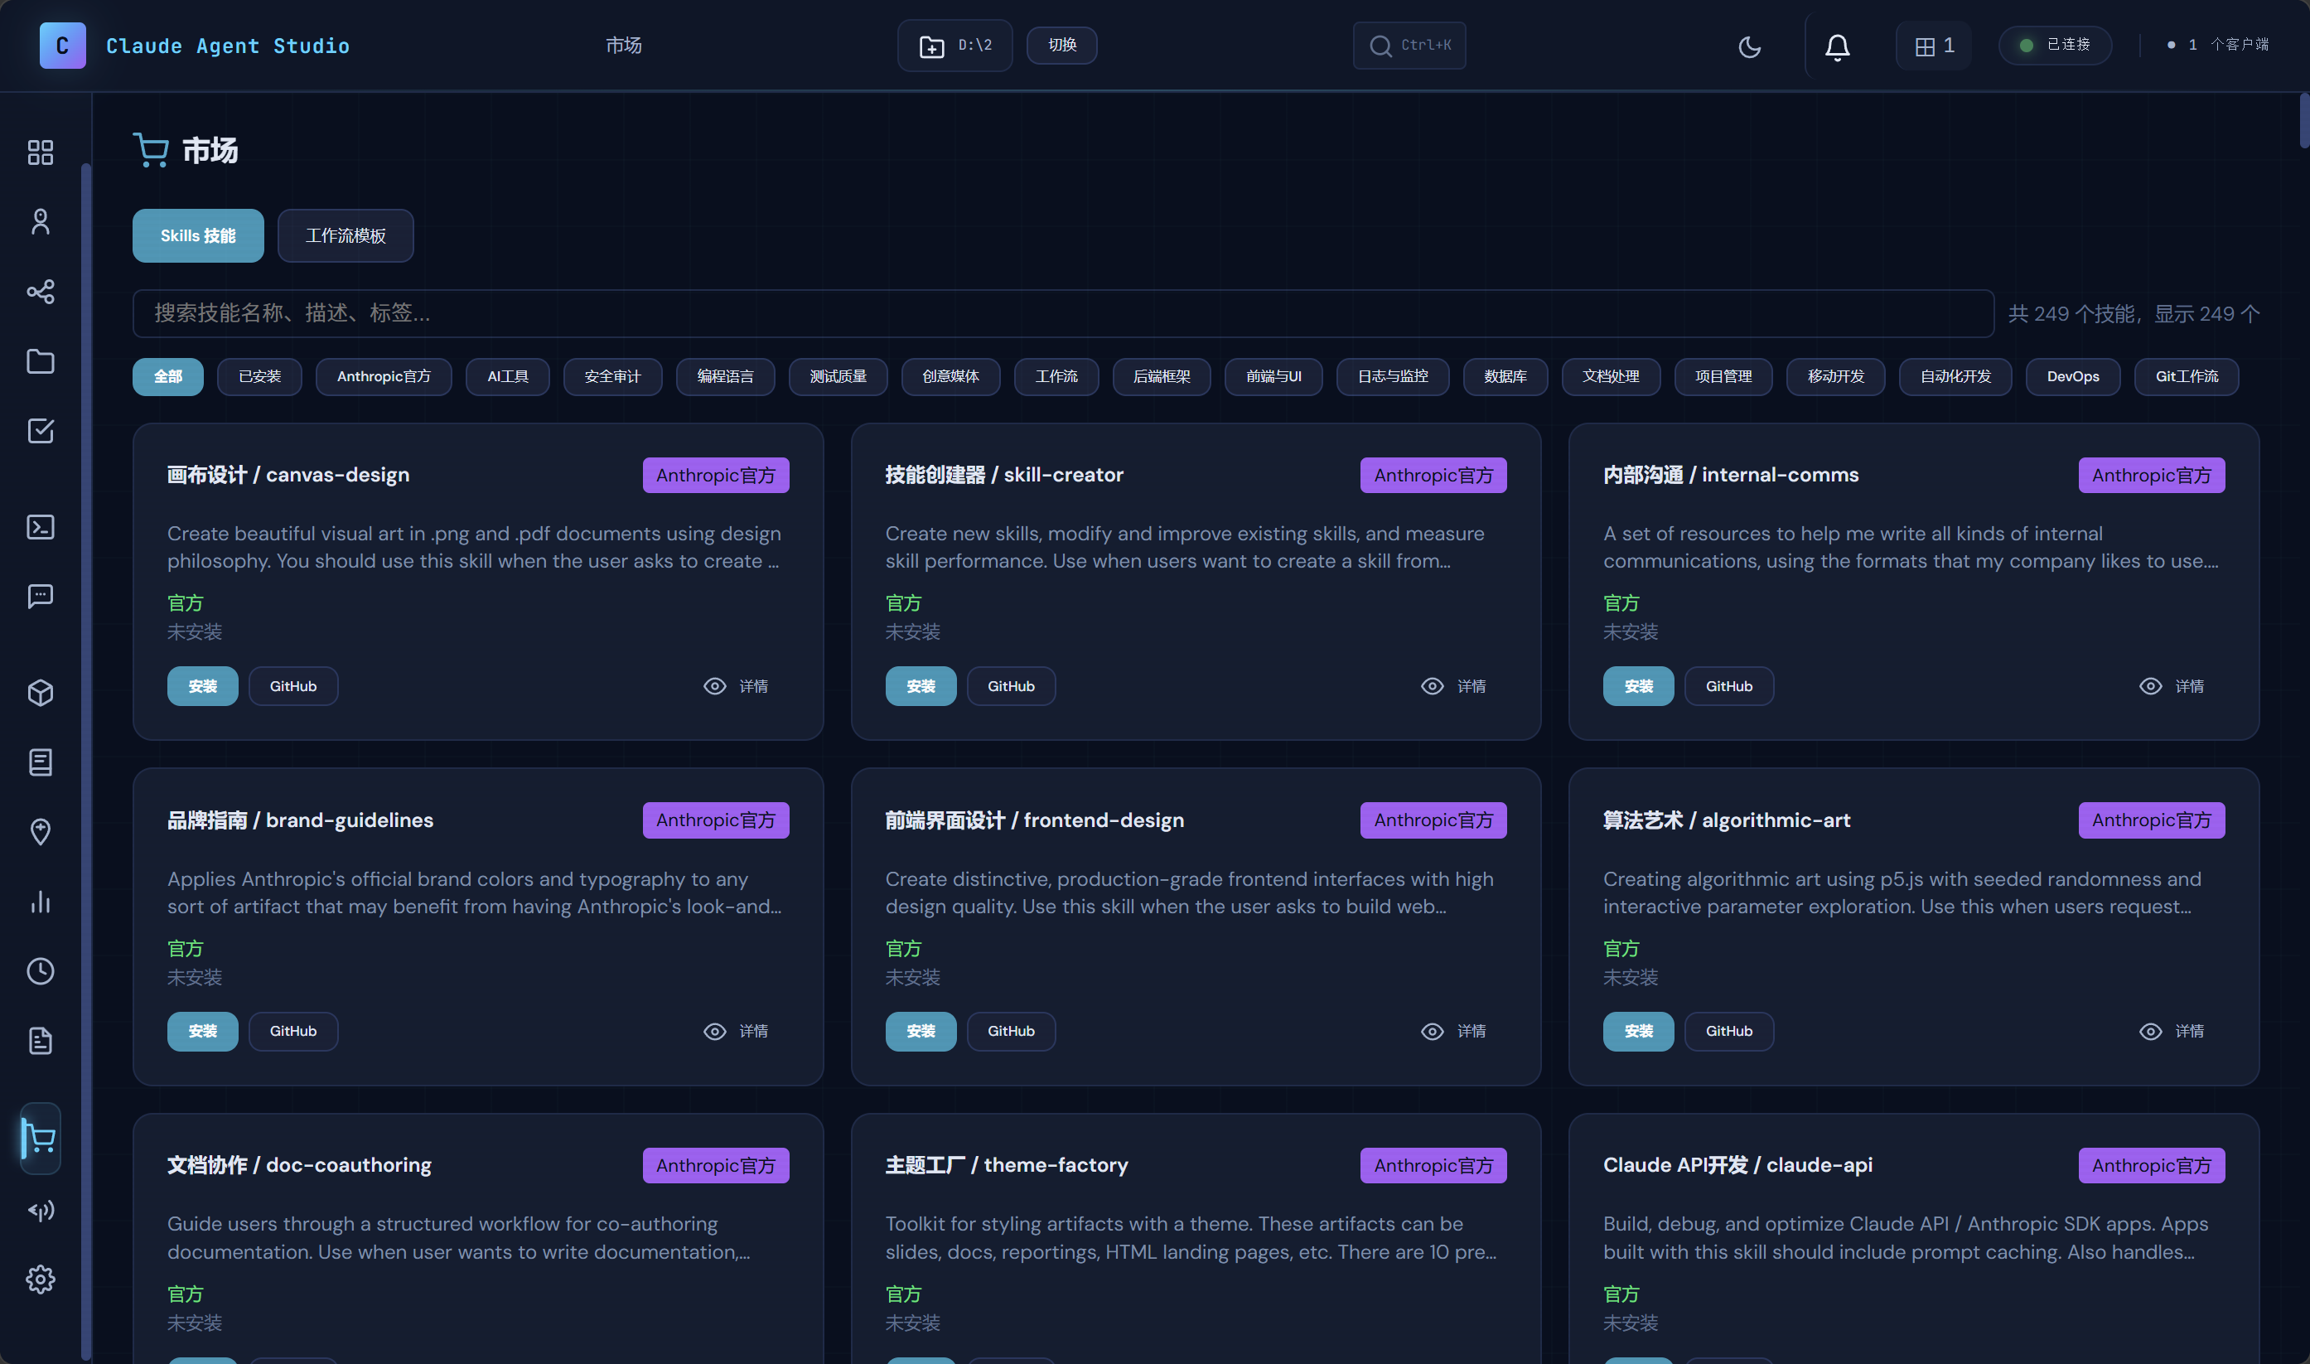This screenshot has width=2310, height=1364.
Task: Click the 已连接 connection status indicator
Action: point(2056,45)
